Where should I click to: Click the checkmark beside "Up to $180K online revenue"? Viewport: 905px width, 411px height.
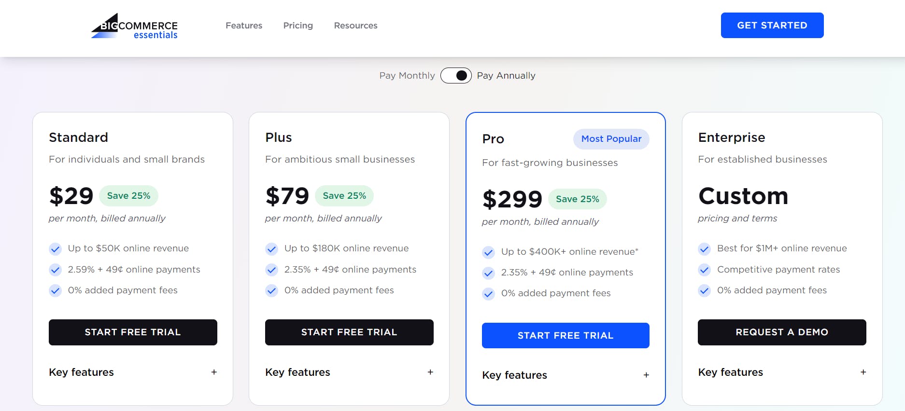271,249
